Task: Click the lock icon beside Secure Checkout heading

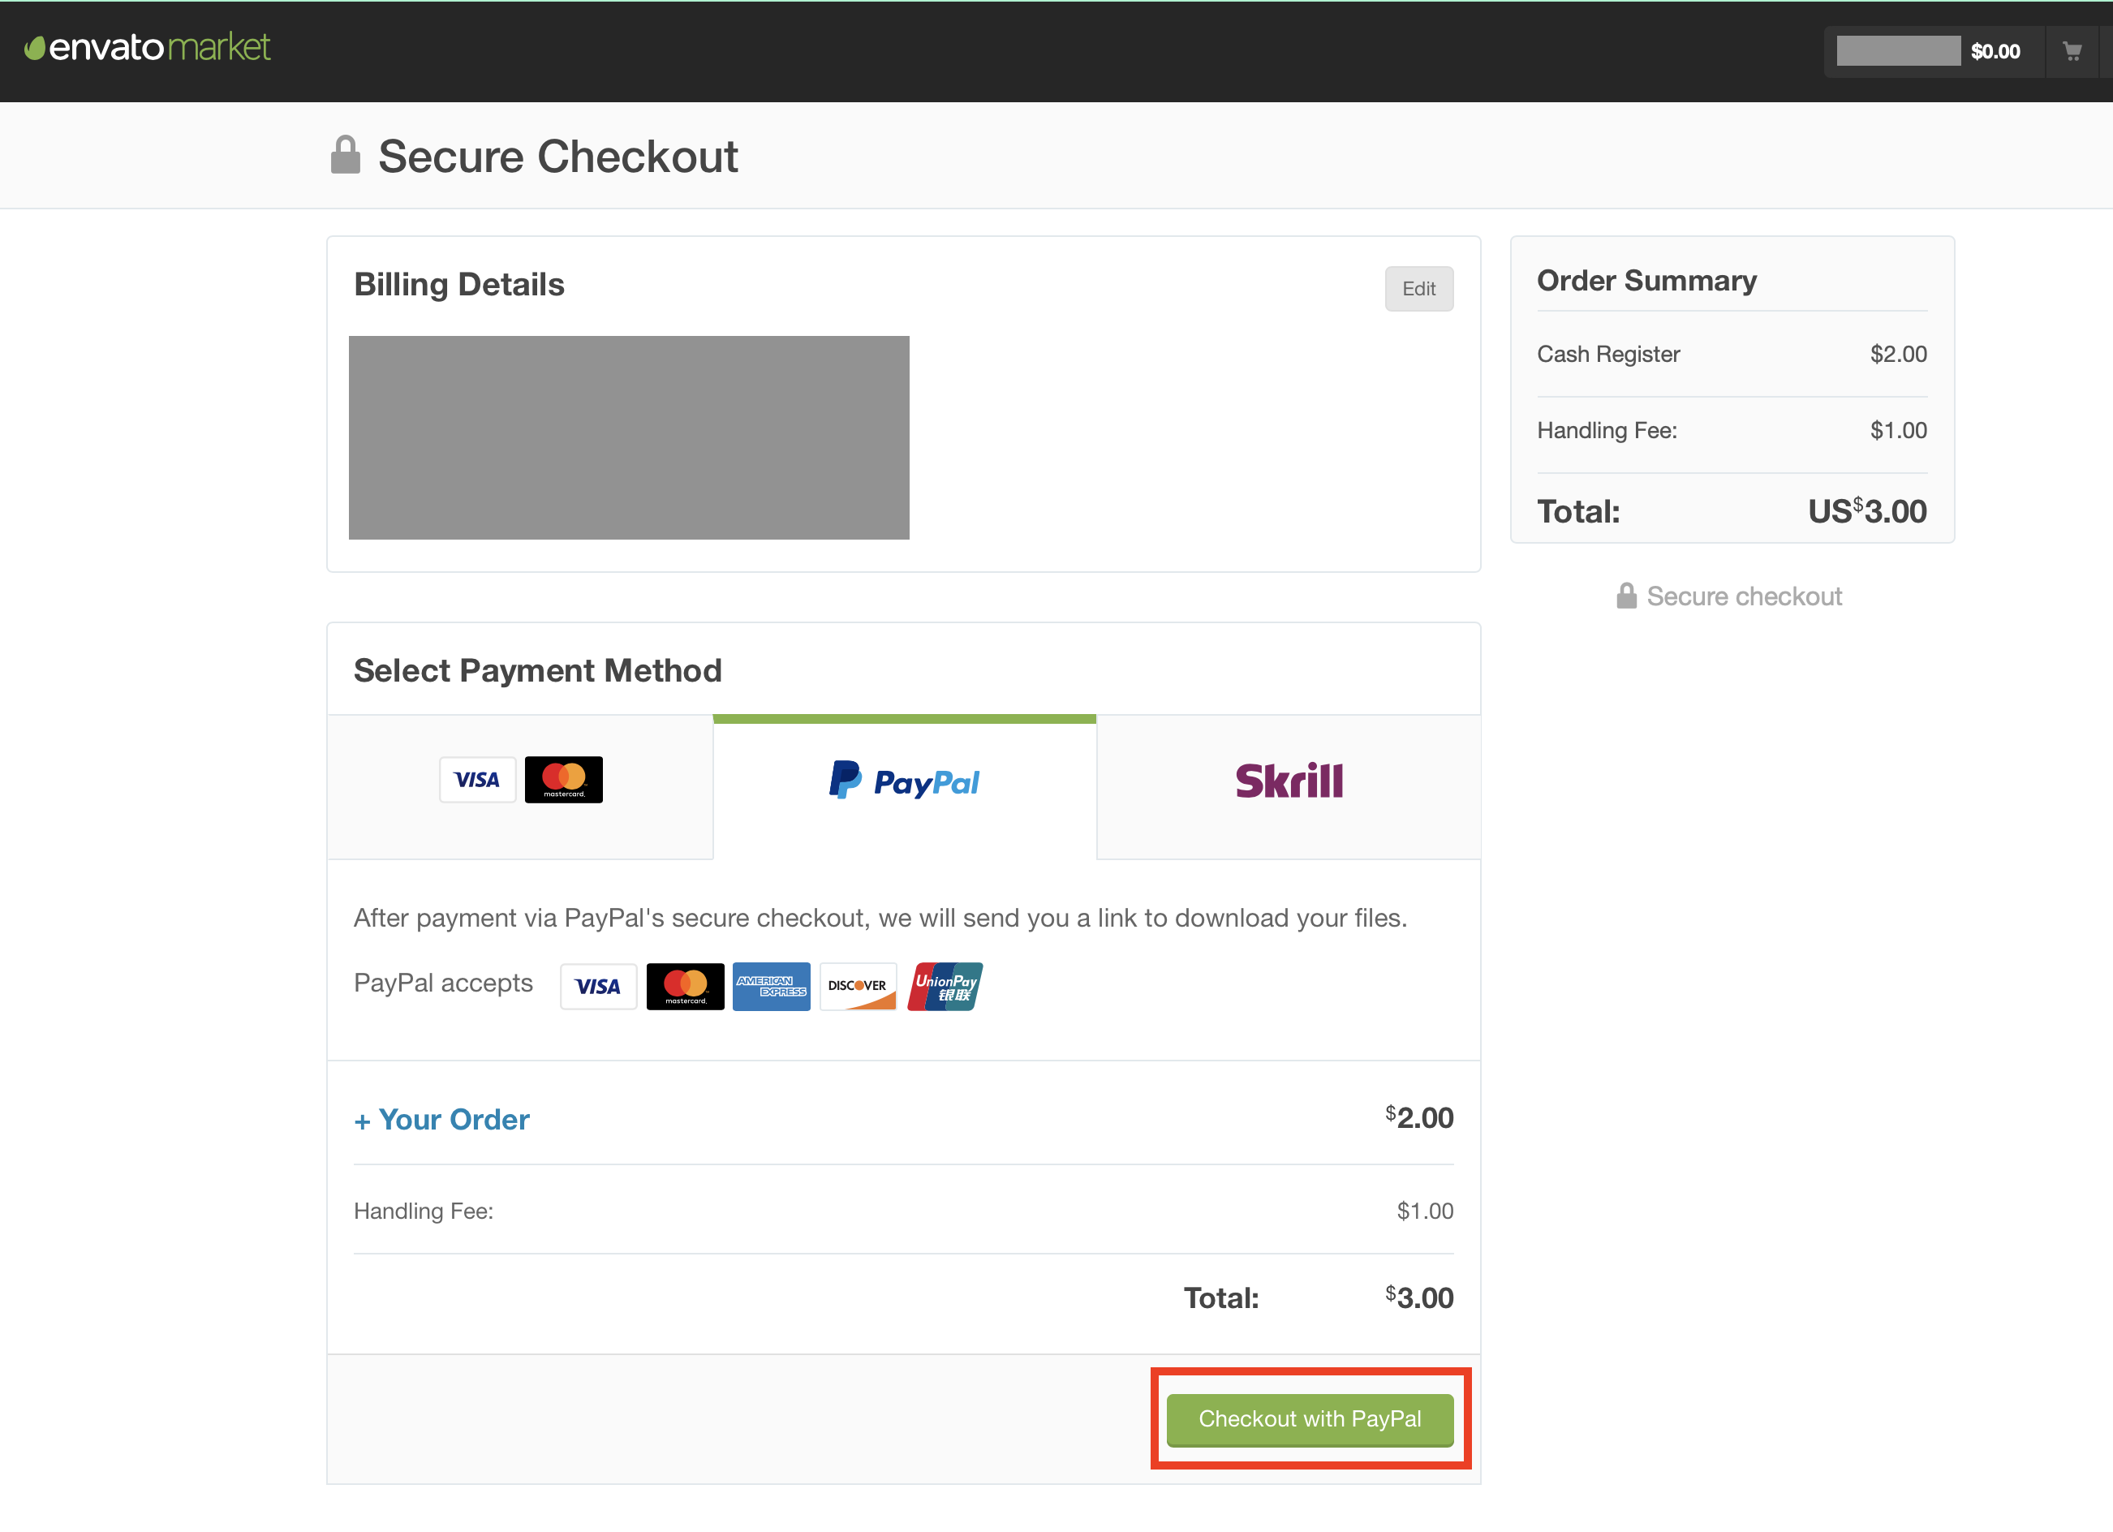Action: (x=345, y=156)
